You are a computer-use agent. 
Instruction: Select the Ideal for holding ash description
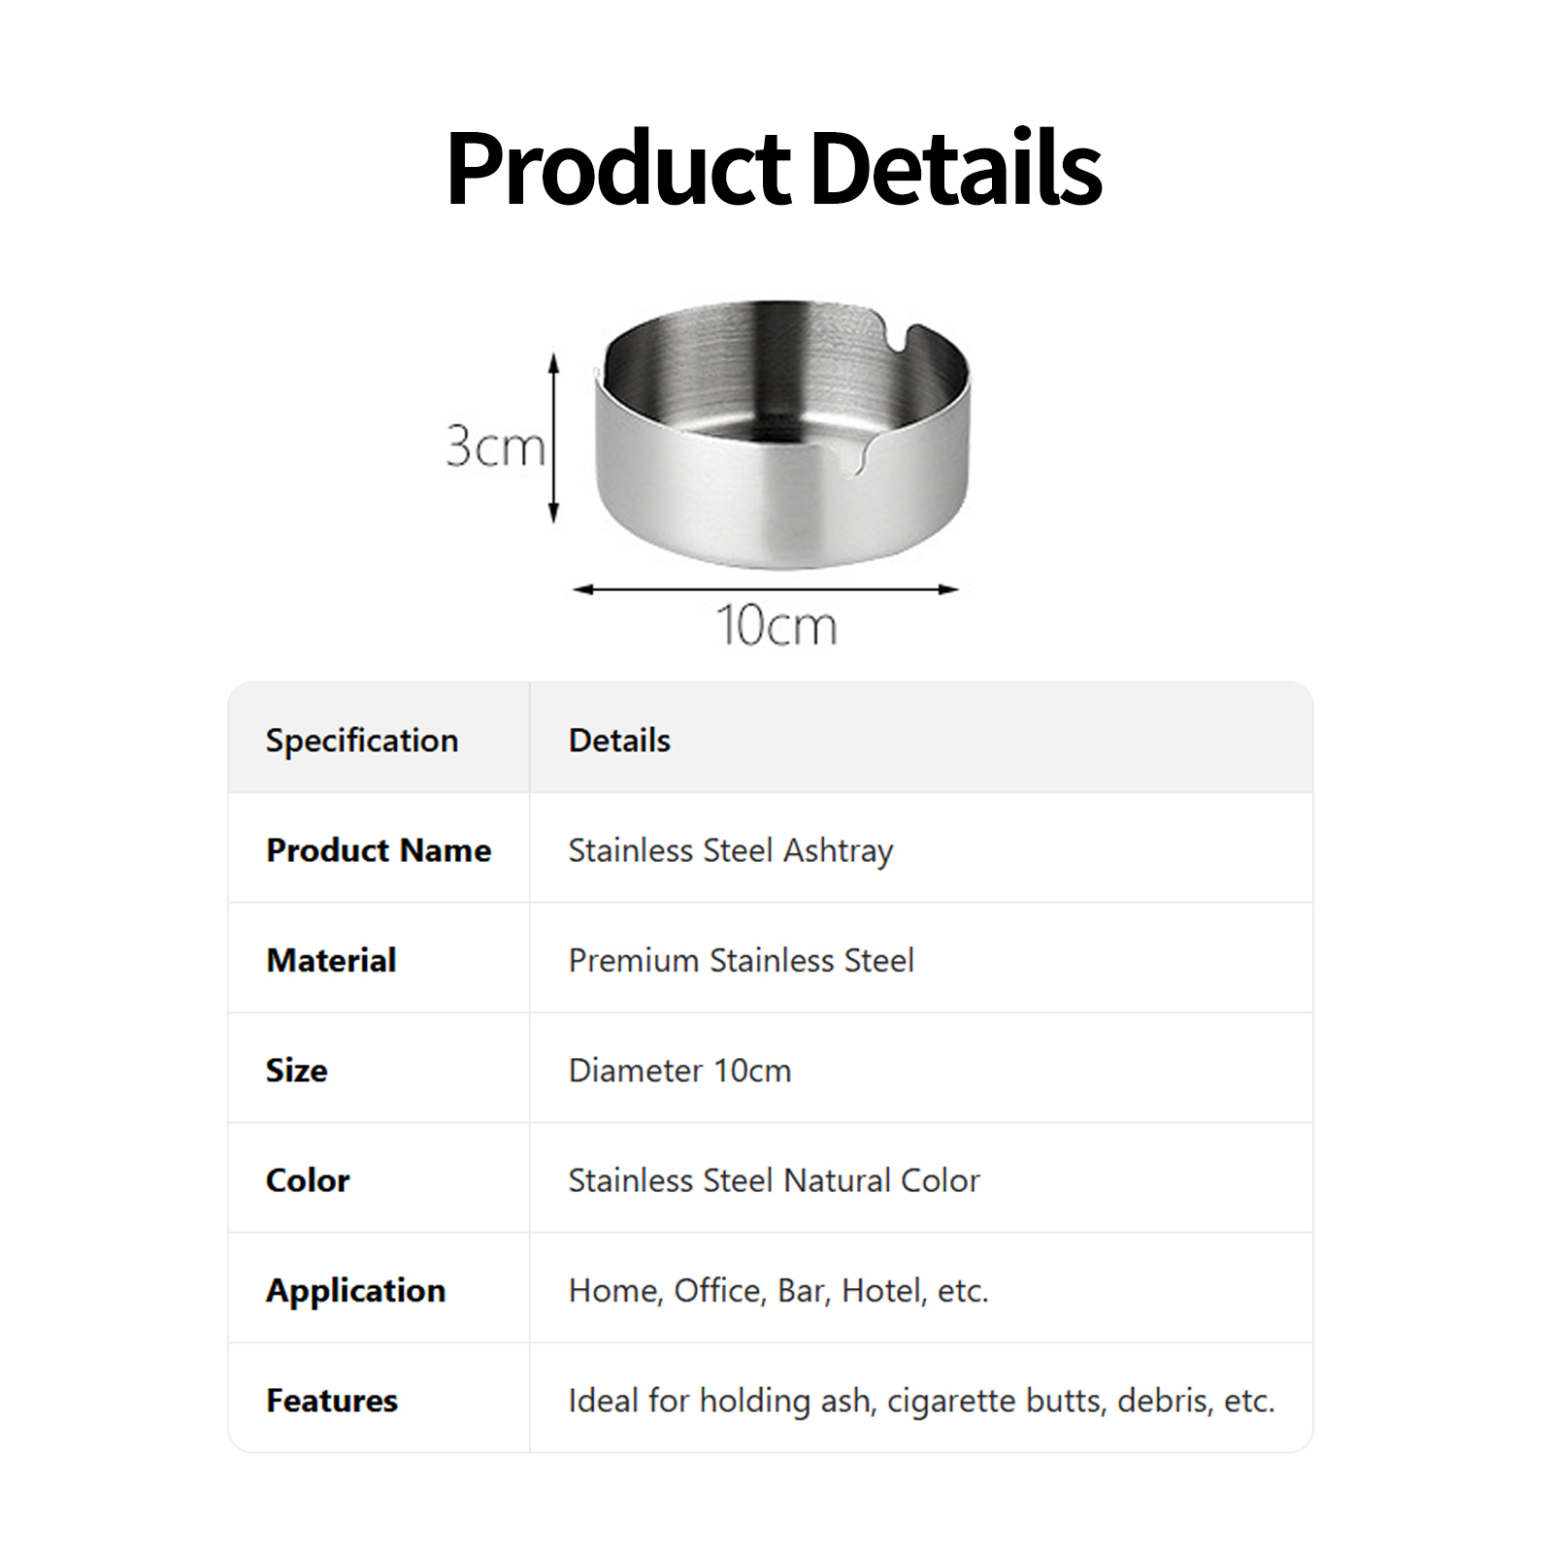pyautogui.click(x=920, y=1401)
